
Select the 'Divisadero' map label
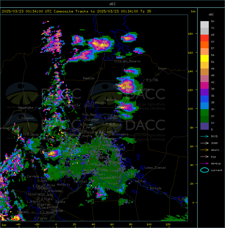[120, 134]
